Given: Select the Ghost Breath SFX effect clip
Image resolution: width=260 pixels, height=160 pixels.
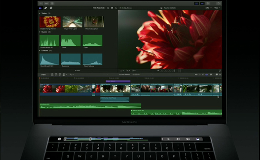Looking at the screenshot, I should pyautogui.click(x=49, y=59).
